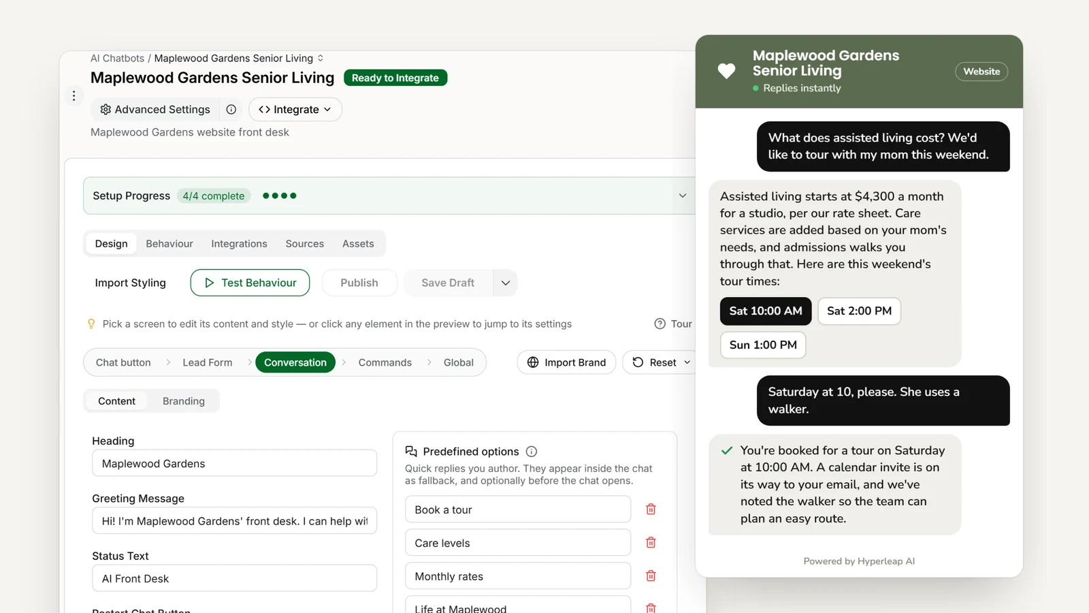Click the Publish button
Screen dimensions: 1089x613
[359, 283]
